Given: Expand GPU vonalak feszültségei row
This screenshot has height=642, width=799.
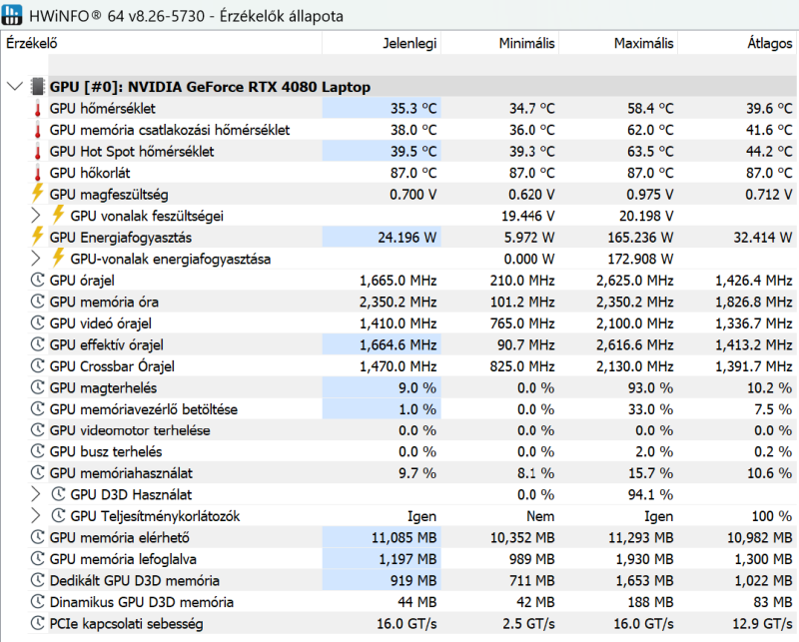Looking at the screenshot, I should coord(36,216).
